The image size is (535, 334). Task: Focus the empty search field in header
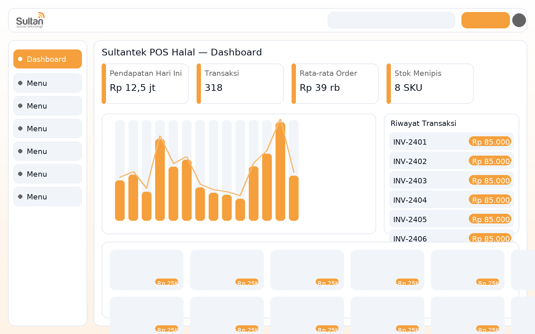pyautogui.click(x=391, y=20)
